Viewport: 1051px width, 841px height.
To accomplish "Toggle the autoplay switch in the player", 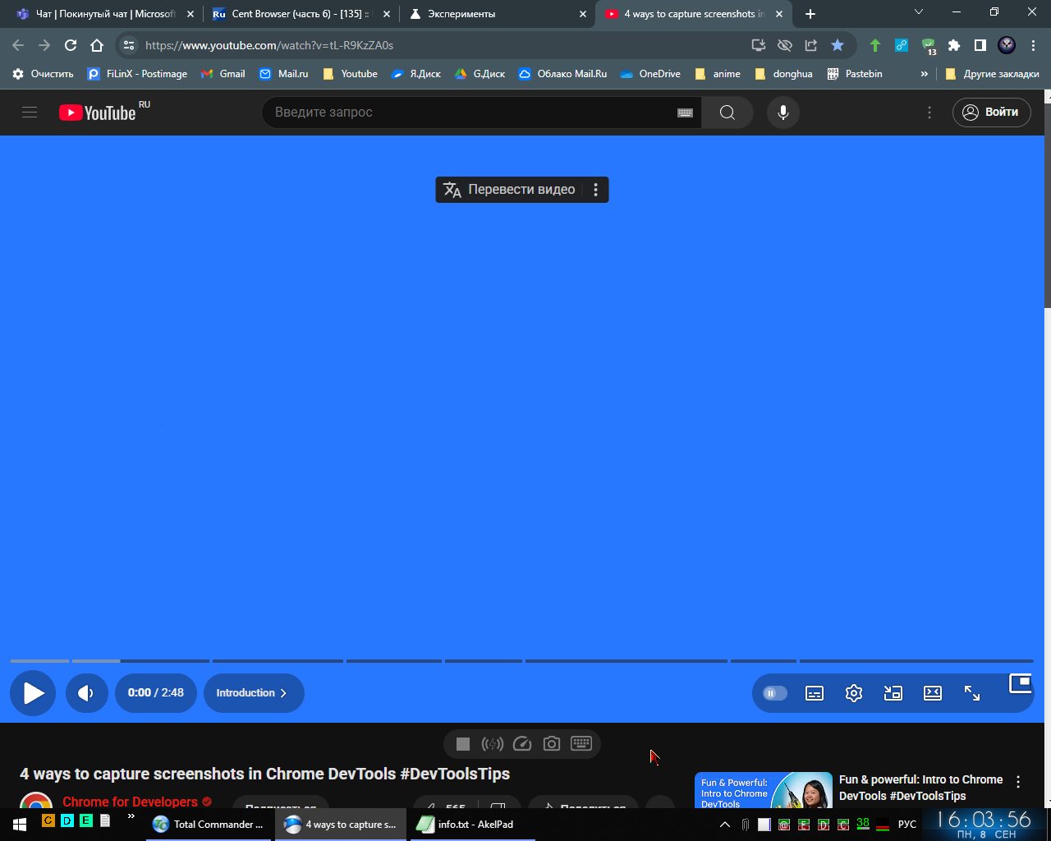I will [774, 693].
